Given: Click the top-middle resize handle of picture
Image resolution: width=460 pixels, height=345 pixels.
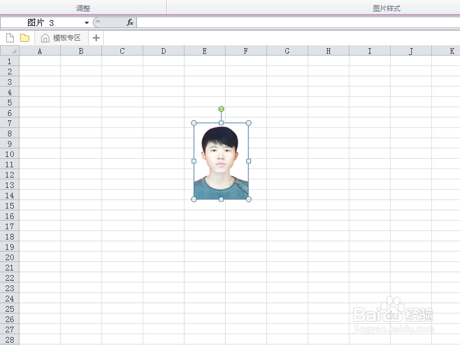Looking at the screenshot, I should [x=221, y=123].
